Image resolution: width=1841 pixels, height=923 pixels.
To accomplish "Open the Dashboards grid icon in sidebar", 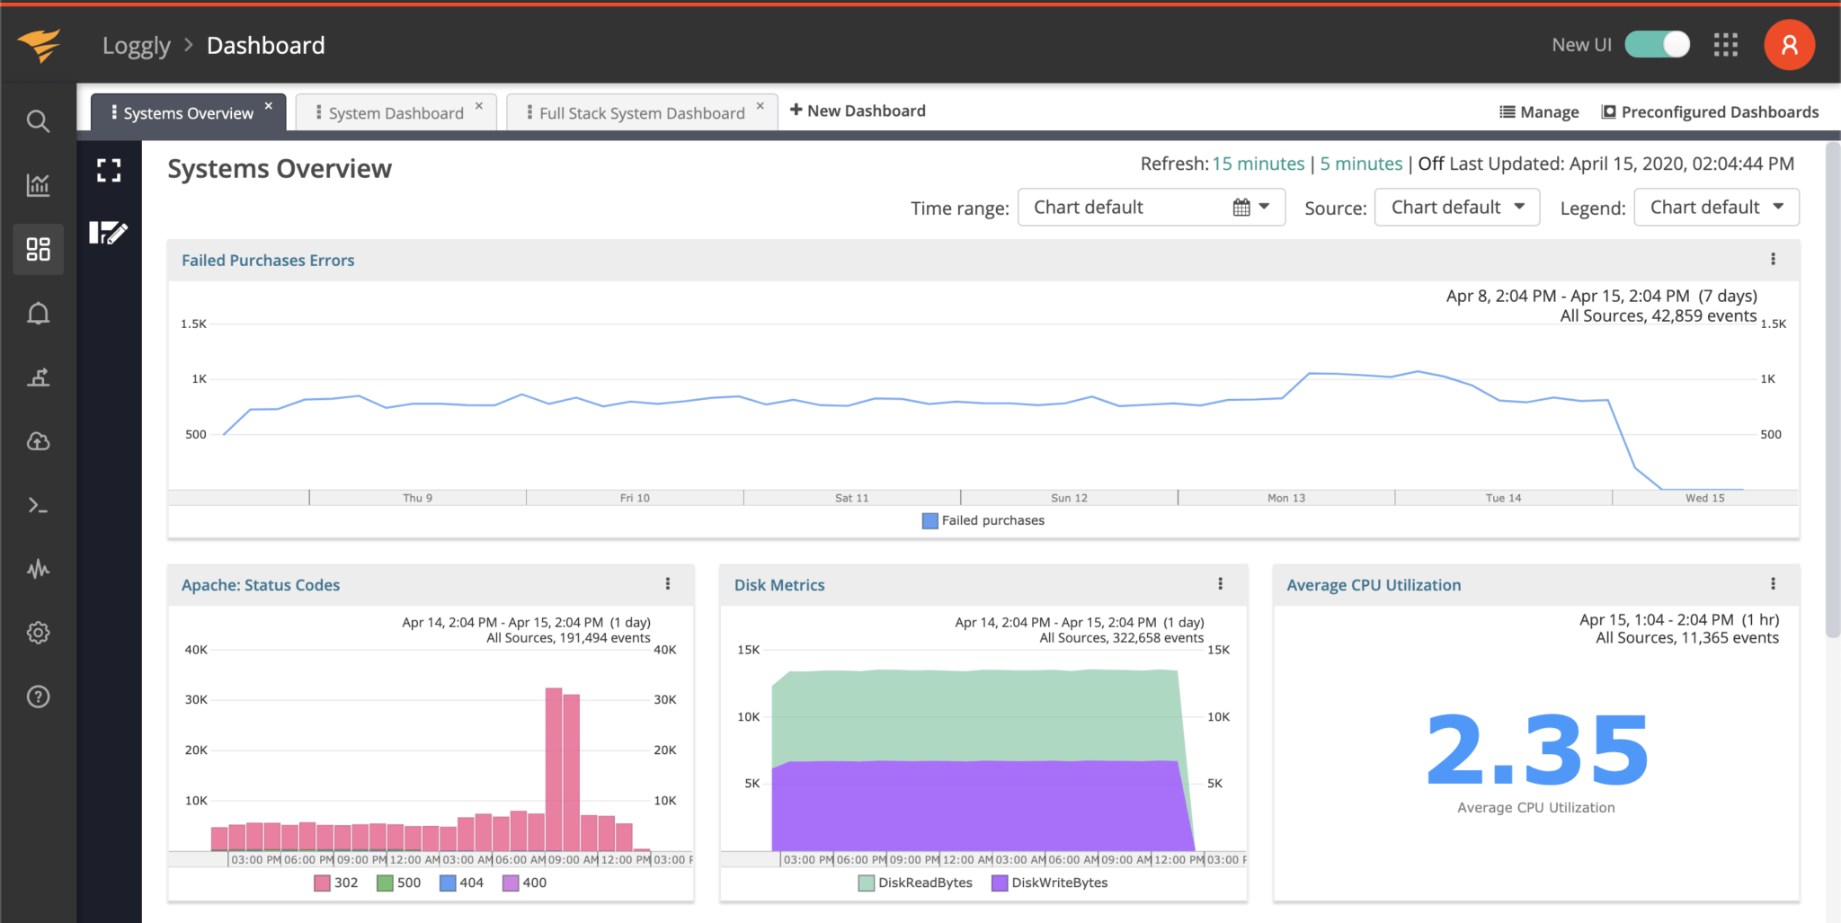I will [x=38, y=249].
